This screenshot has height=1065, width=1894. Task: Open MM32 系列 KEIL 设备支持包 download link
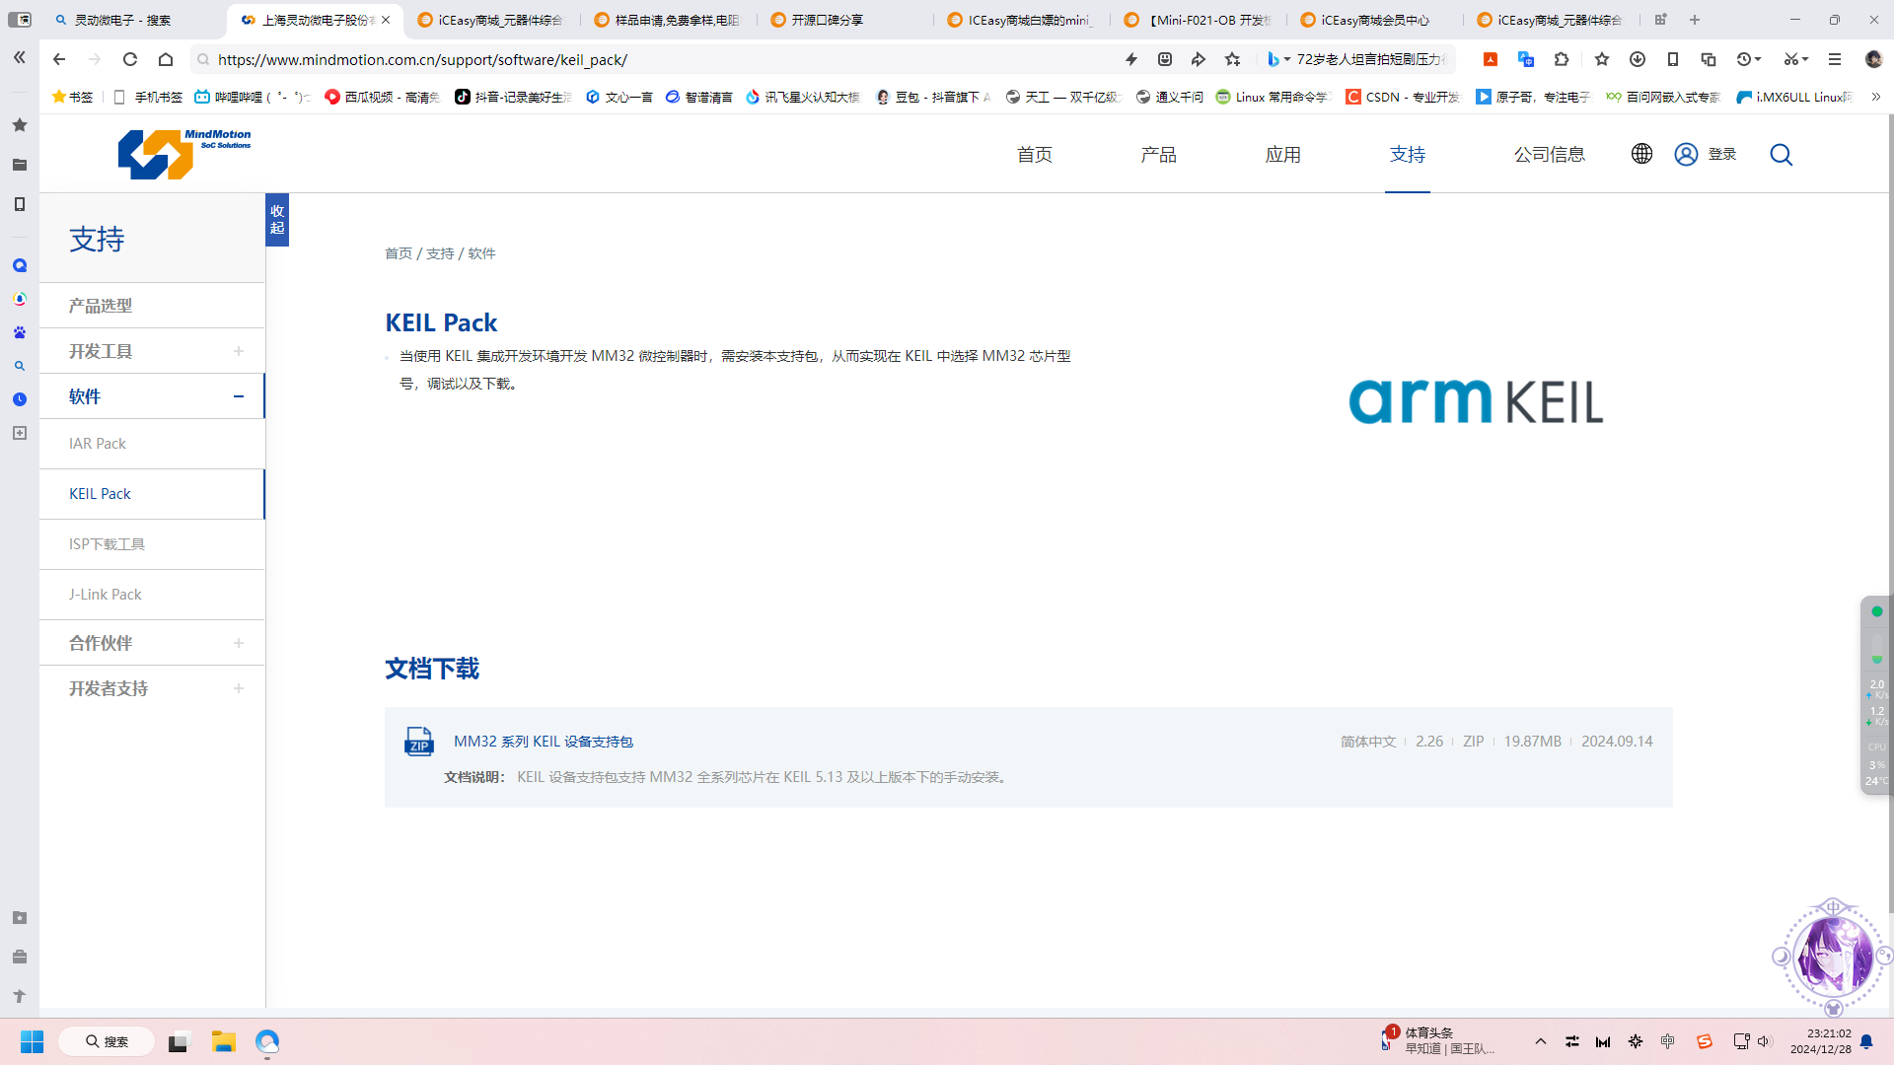pos(544,742)
